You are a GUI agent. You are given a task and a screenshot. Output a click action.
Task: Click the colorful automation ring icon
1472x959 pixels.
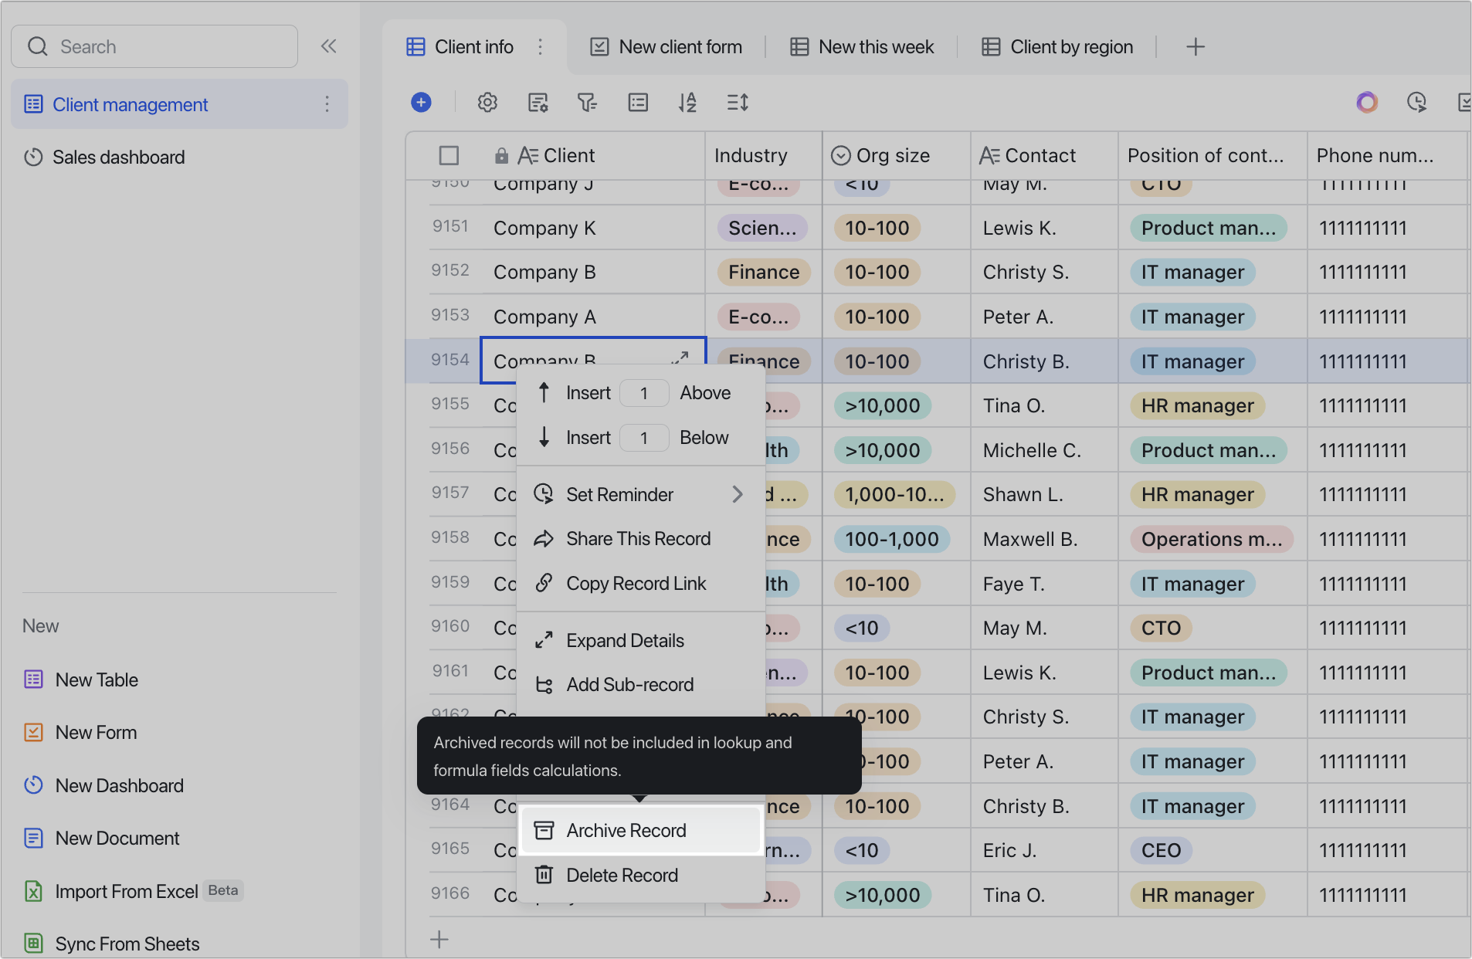pyautogui.click(x=1367, y=102)
